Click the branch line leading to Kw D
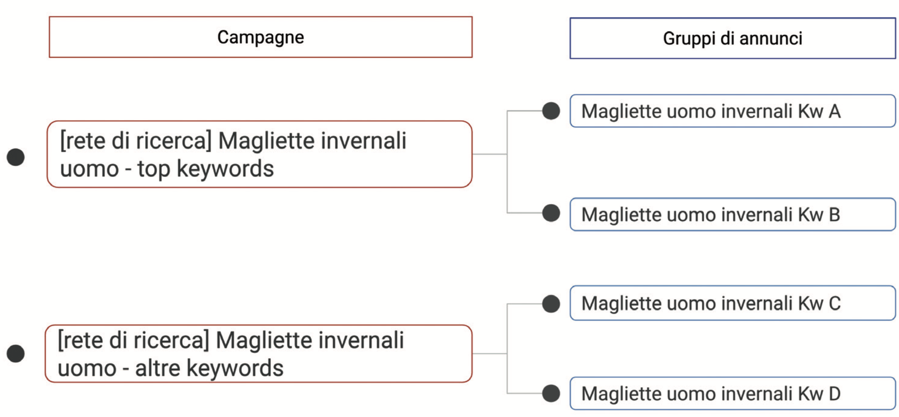Screen dimensions: 899x417 (x=525, y=393)
